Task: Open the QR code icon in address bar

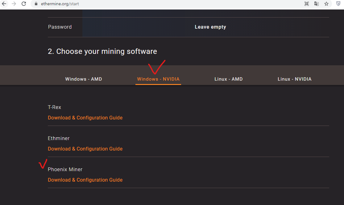Action: pos(306,4)
